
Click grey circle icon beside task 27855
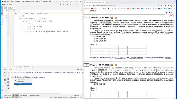pyautogui.click(x=116, y=18)
